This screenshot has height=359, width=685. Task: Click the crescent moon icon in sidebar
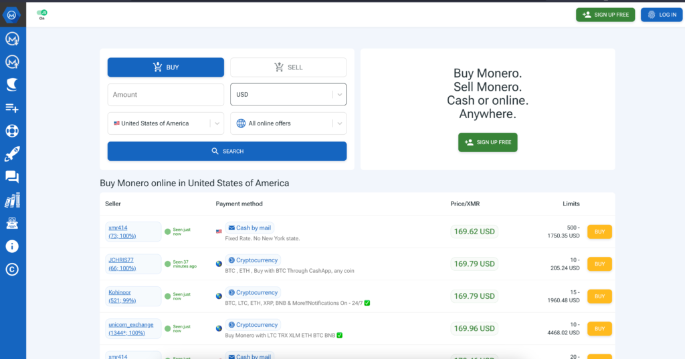[12, 85]
